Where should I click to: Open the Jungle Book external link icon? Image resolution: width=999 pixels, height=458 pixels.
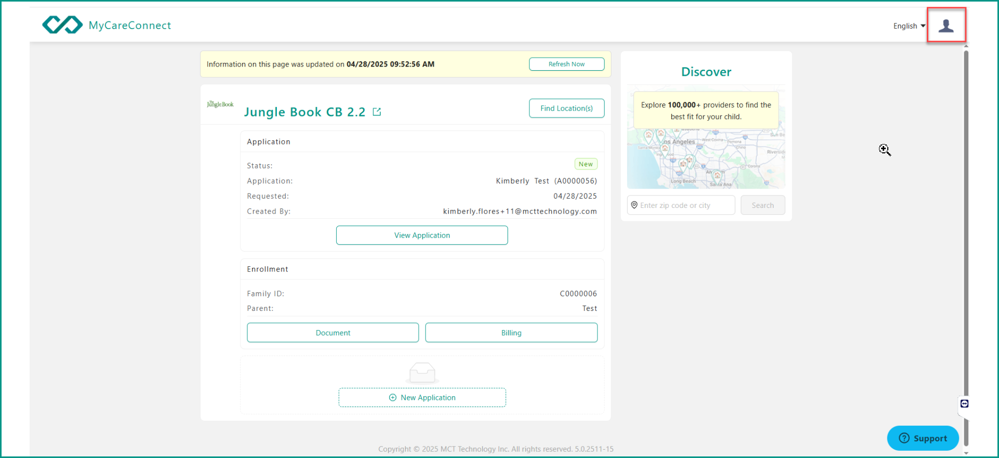click(377, 112)
